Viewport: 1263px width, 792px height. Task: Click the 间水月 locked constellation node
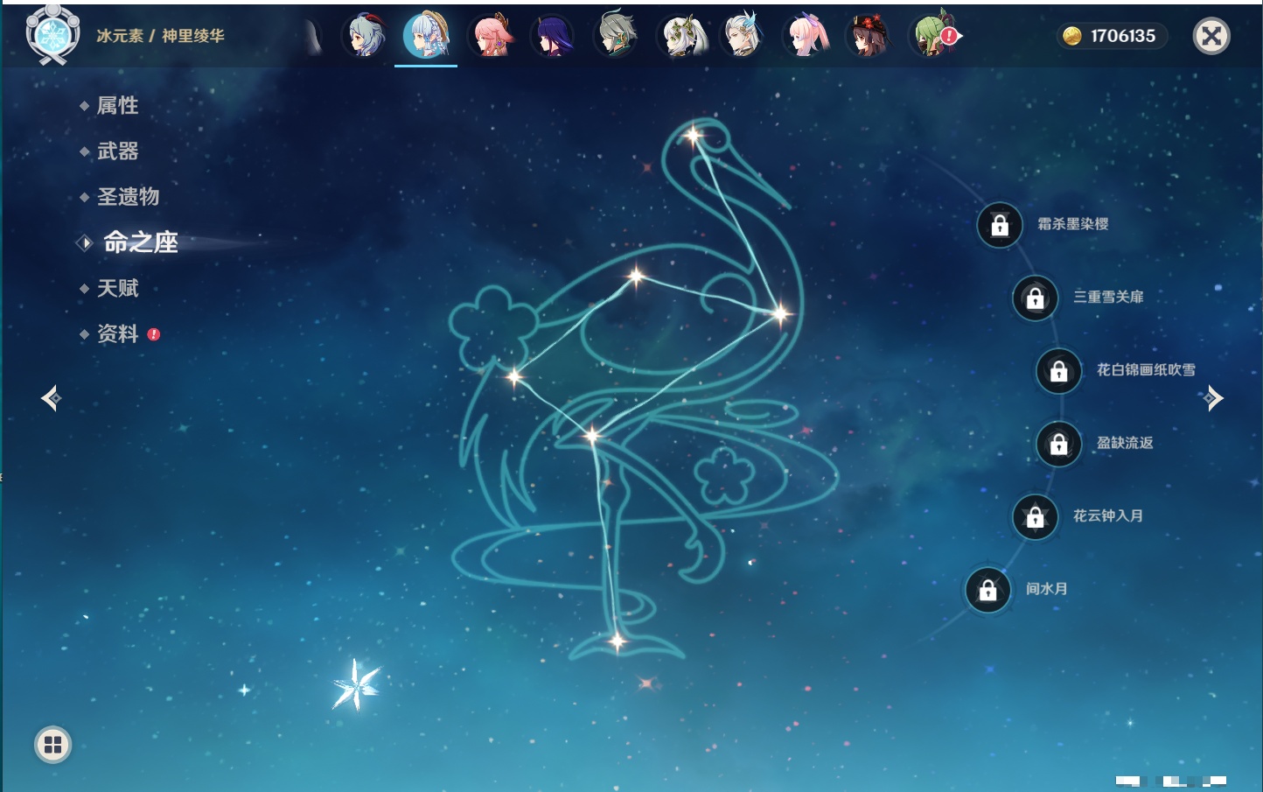[987, 590]
